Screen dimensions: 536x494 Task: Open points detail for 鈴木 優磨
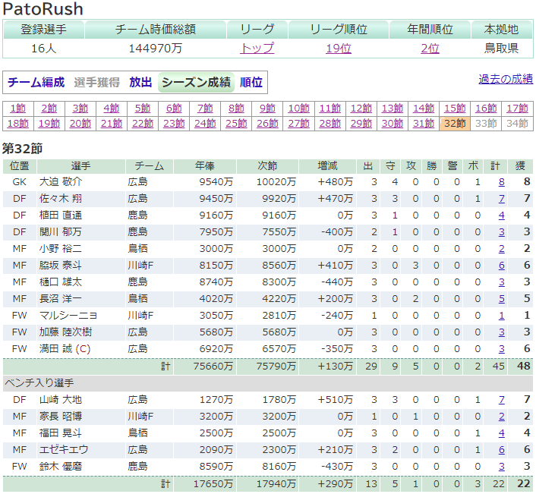click(502, 467)
